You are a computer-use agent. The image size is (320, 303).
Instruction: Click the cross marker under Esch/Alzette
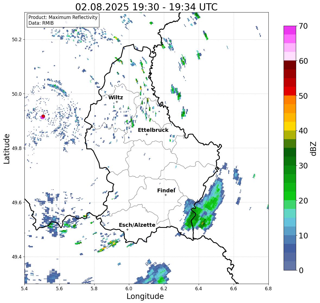pyautogui.click(x=127, y=229)
